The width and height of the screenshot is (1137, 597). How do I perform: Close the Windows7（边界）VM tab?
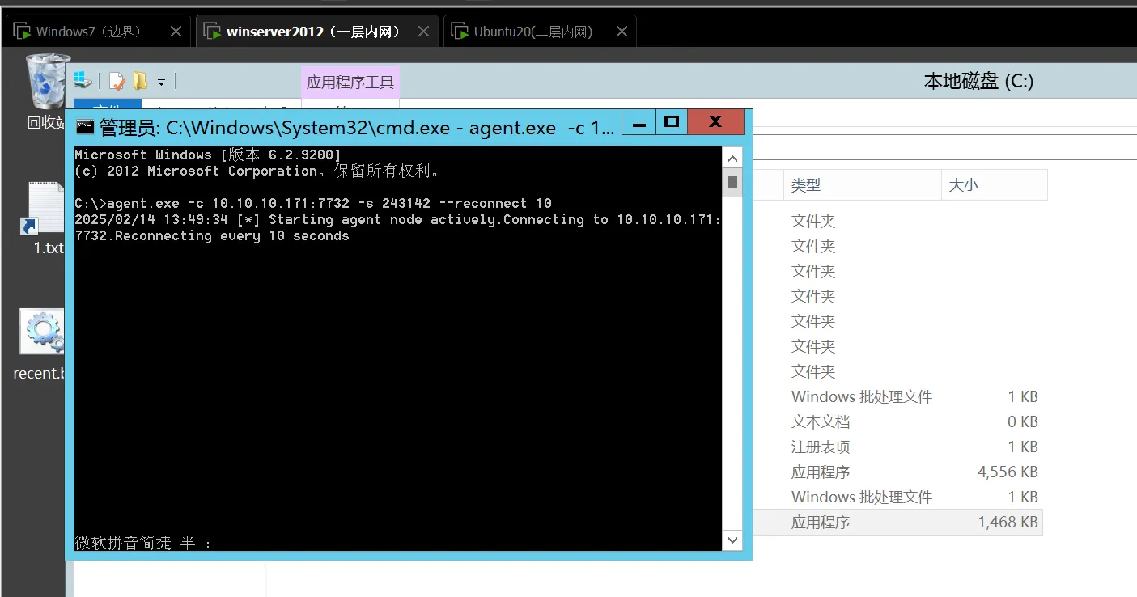coord(176,32)
